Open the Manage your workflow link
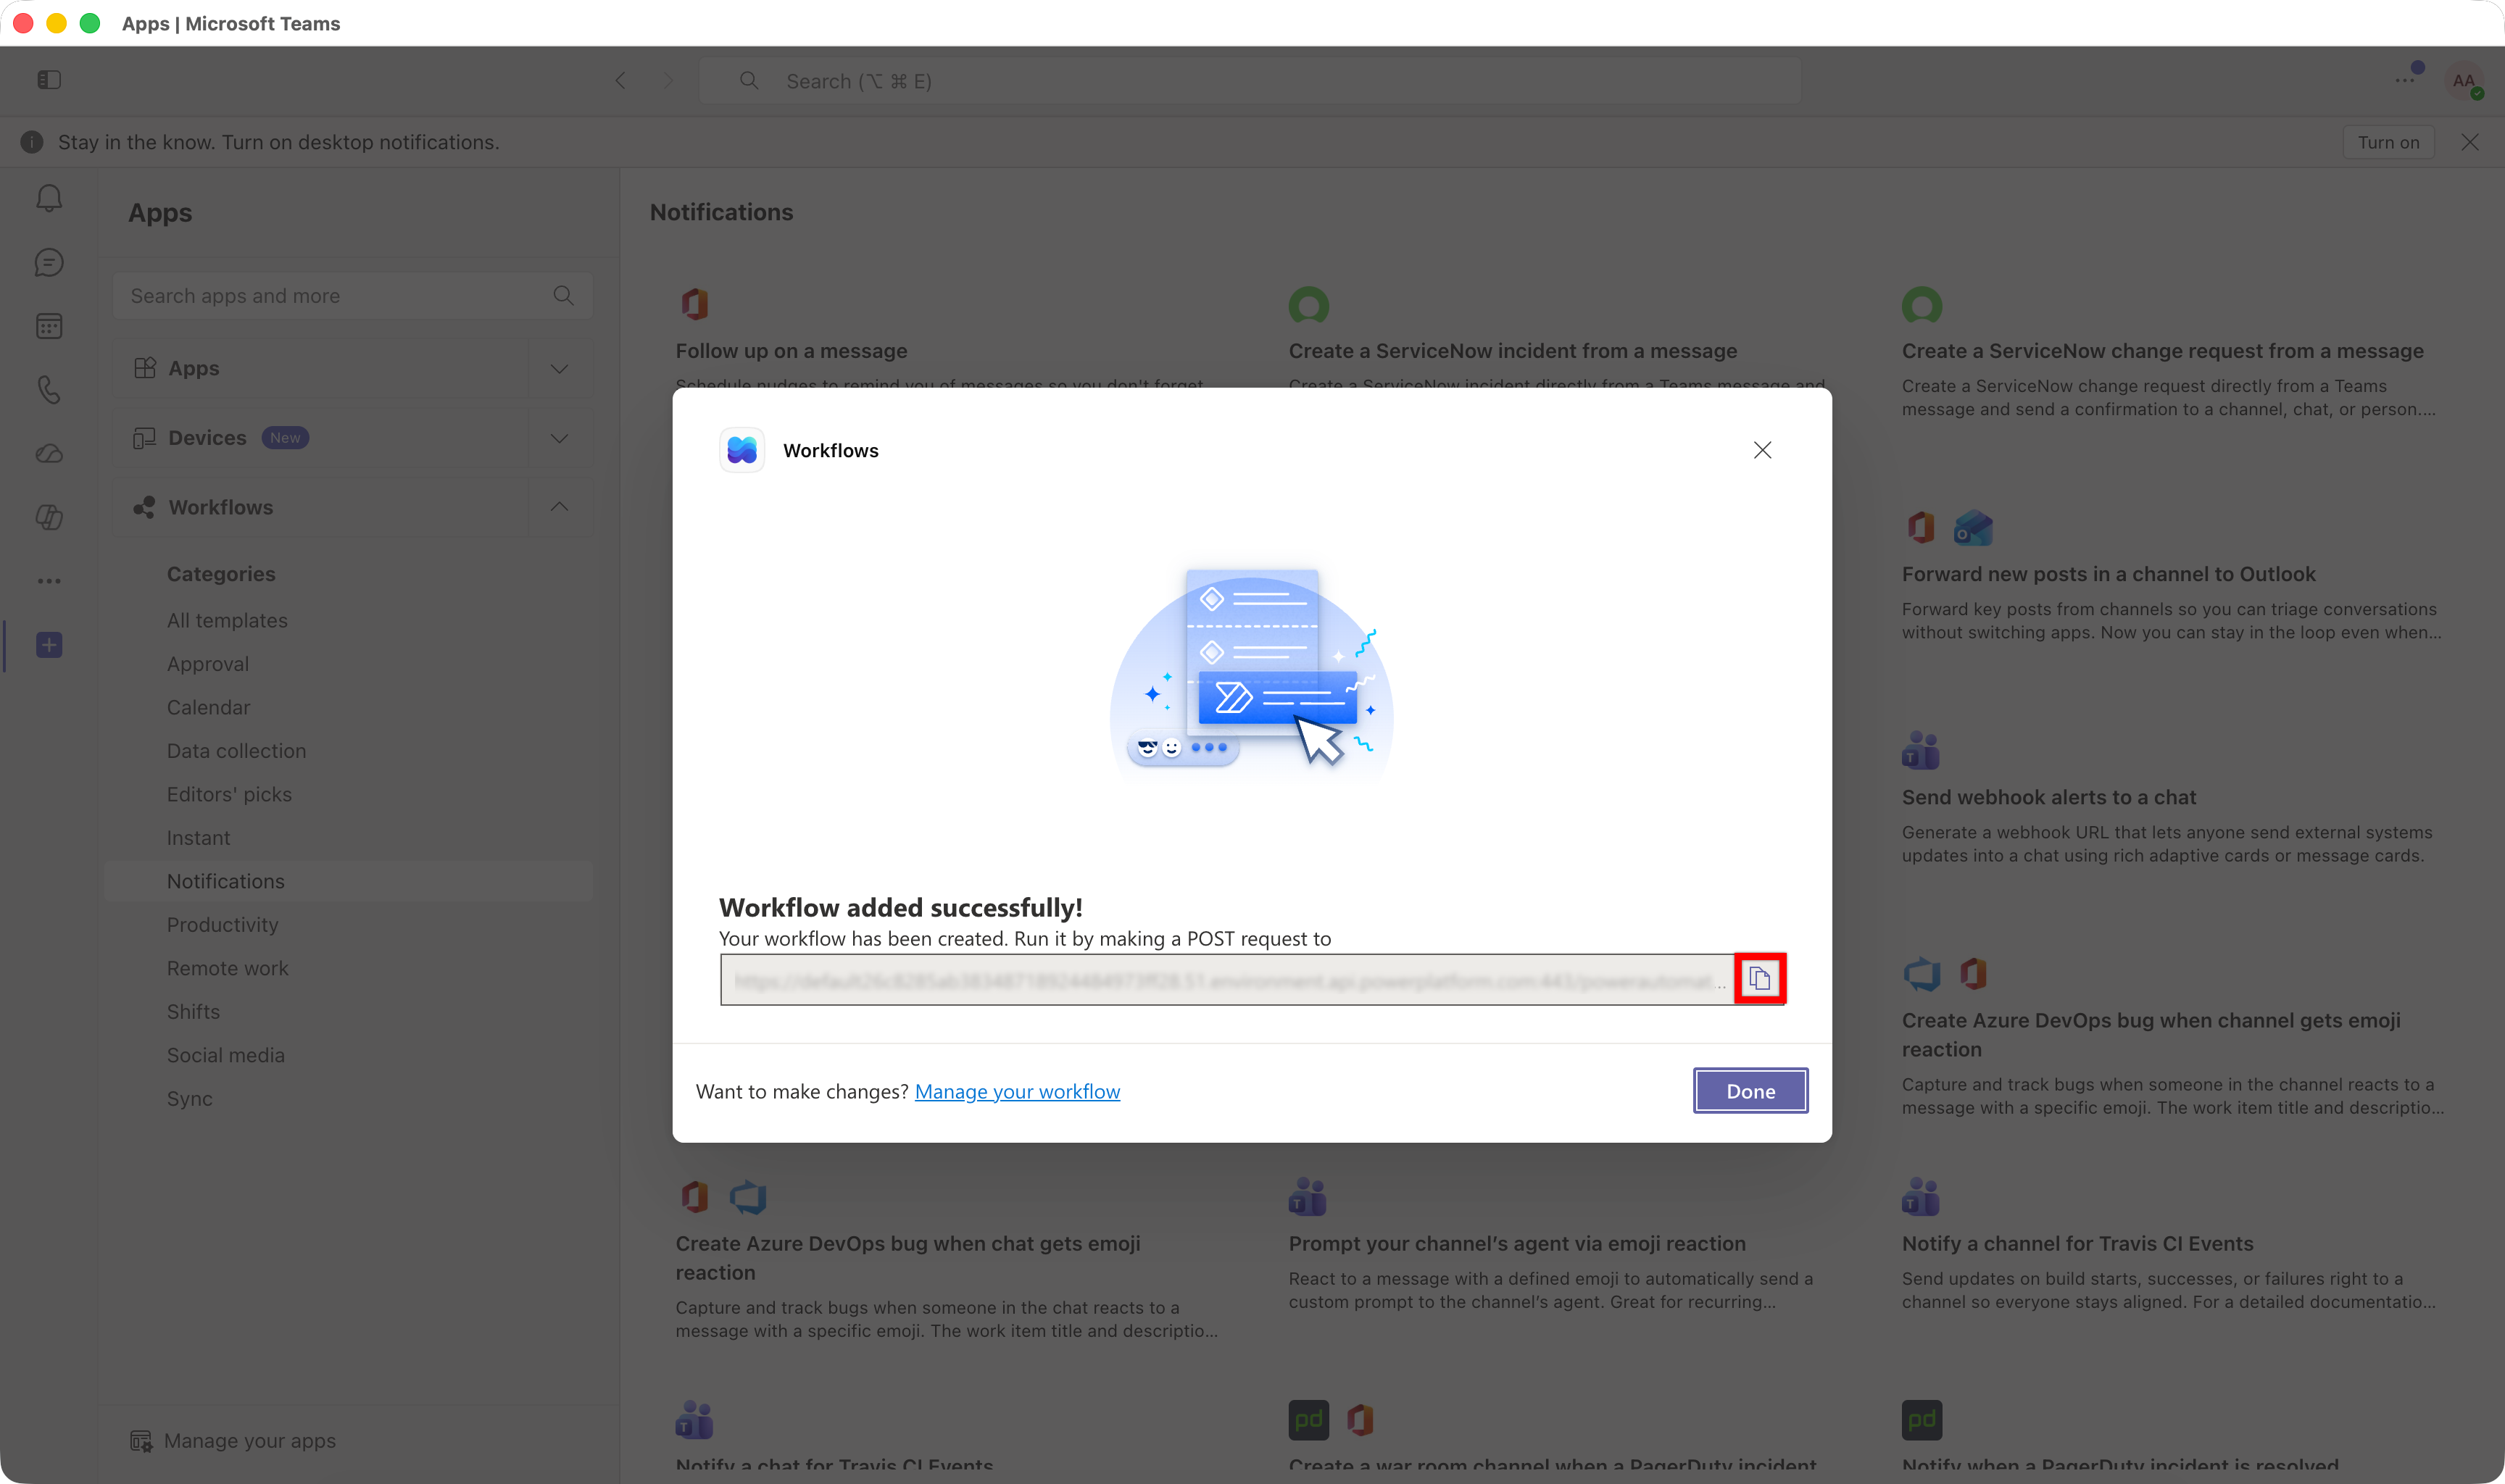This screenshot has width=2505, height=1484. pos(1017,1091)
